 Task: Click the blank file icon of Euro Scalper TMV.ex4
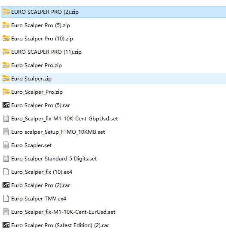[x=6, y=198]
